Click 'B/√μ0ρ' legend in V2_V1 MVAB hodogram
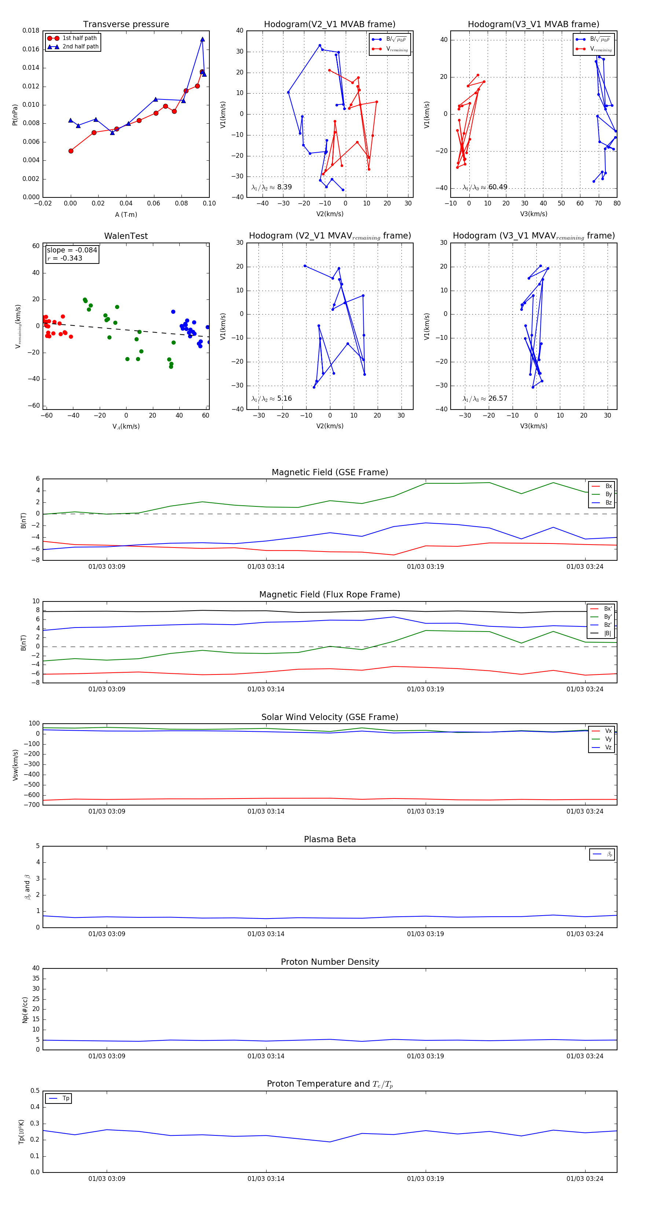Viewport: 660px width, 1211px height. (x=389, y=40)
